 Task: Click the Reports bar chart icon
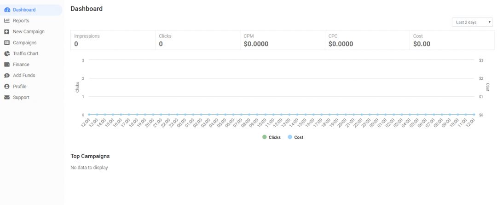7,21
